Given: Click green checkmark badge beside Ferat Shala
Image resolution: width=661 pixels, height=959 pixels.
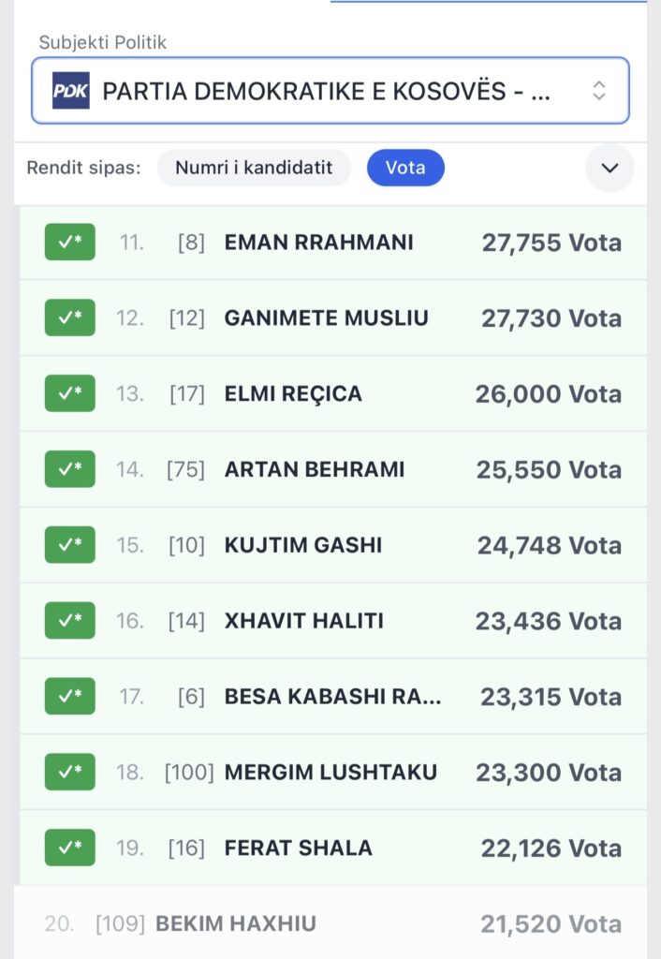Looking at the screenshot, I should [x=69, y=848].
